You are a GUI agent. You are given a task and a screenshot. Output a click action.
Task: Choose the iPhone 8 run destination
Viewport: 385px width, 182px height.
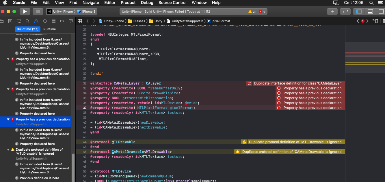click(87, 12)
